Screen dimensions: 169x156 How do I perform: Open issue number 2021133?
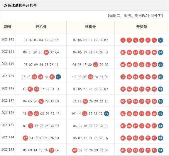(8, 150)
